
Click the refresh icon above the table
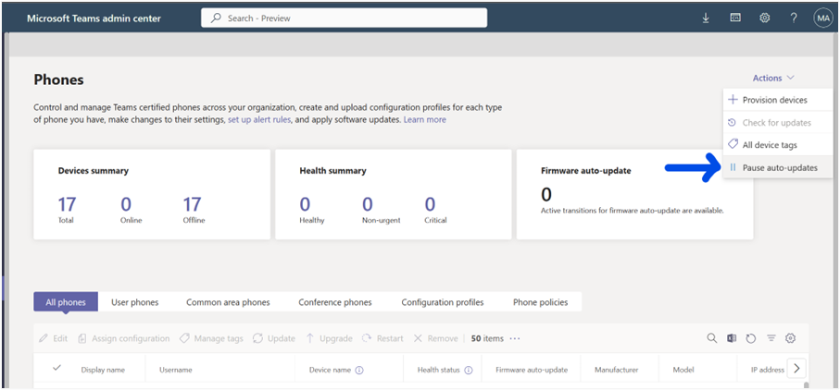pyautogui.click(x=751, y=339)
